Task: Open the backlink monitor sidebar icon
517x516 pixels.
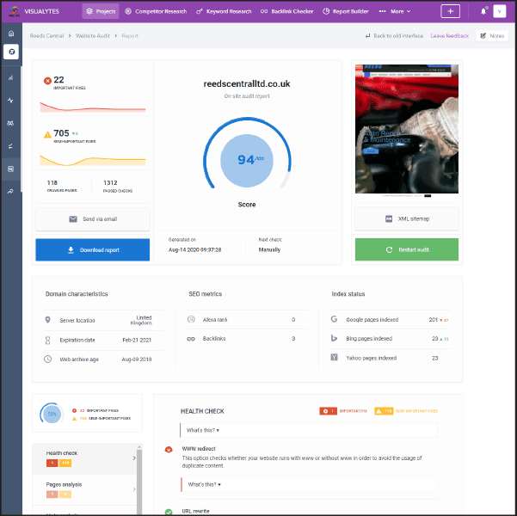Action: [x=11, y=191]
